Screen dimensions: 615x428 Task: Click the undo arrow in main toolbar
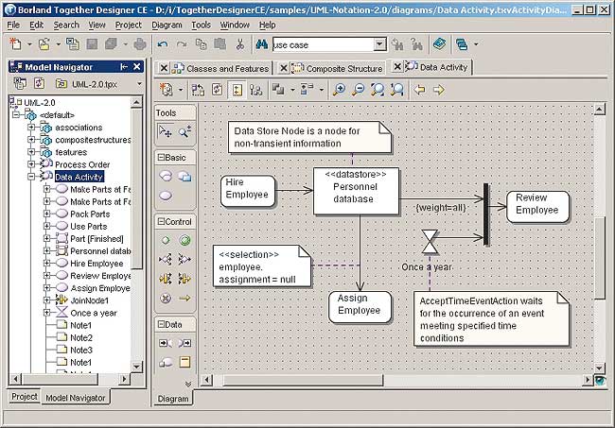(163, 44)
